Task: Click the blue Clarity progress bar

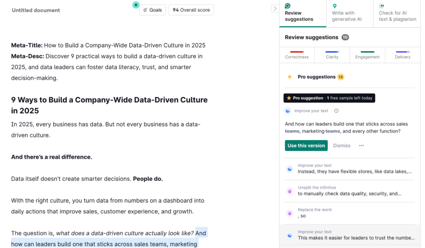Action: coord(332,52)
